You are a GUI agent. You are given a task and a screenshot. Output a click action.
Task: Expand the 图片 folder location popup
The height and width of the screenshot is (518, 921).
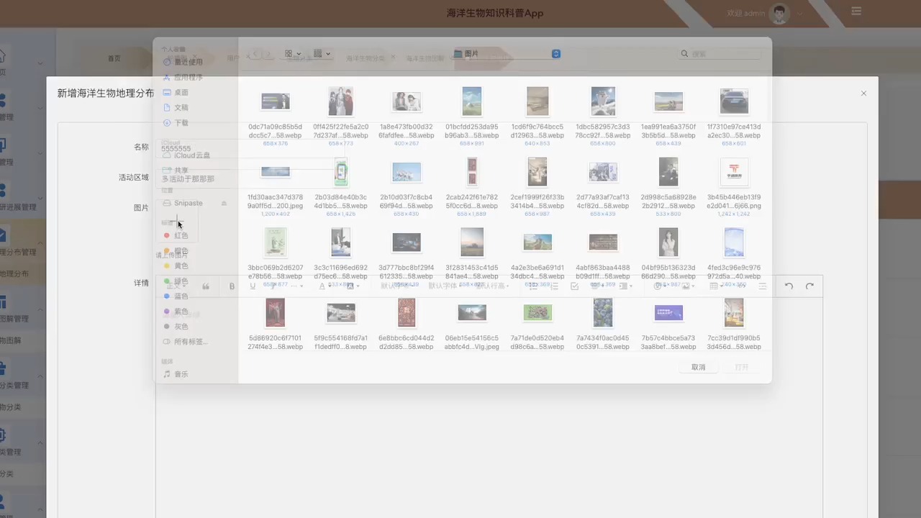click(555, 54)
